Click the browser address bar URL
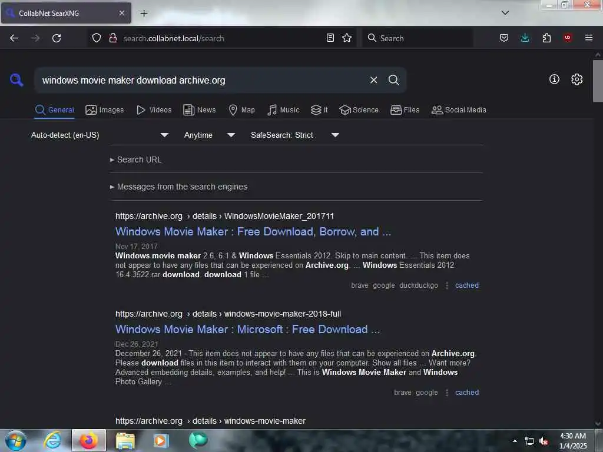 point(174,38)
